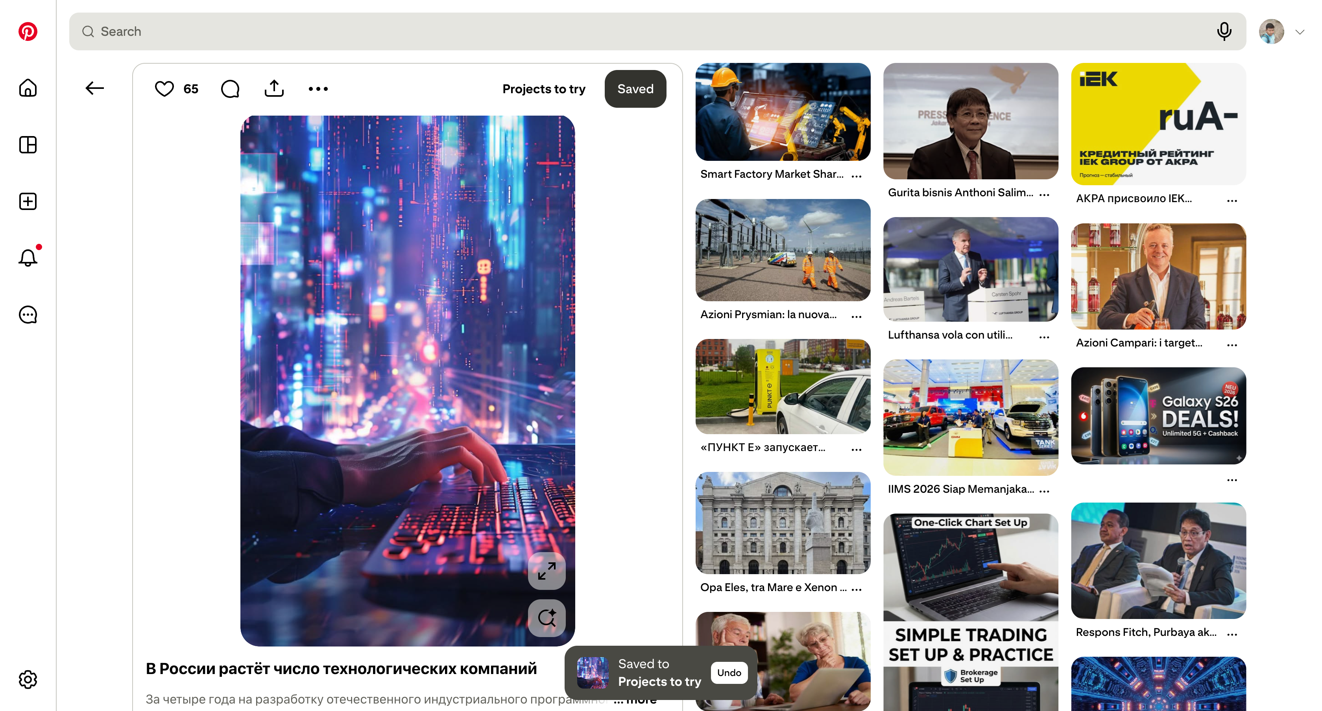Open the ПУНКТ Е charging station thumbnail
The height and width of the screenshot is (711, 1322).
(783, 386)
